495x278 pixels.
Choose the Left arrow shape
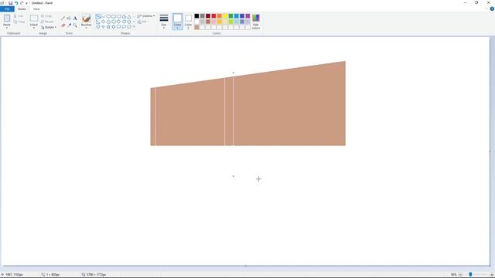[124, 22]
